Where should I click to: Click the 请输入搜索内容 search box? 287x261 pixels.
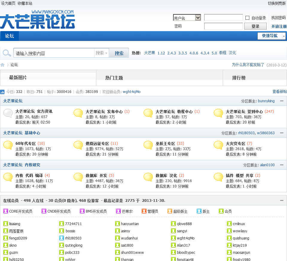[x=54, y=53]
